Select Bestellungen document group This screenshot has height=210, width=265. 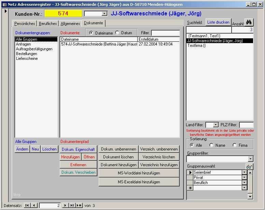36,54
